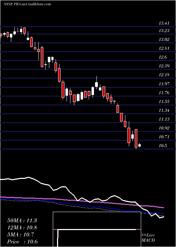
Task: Click the 12MA : 10.8 readout
Action: [x=22, y=228]
